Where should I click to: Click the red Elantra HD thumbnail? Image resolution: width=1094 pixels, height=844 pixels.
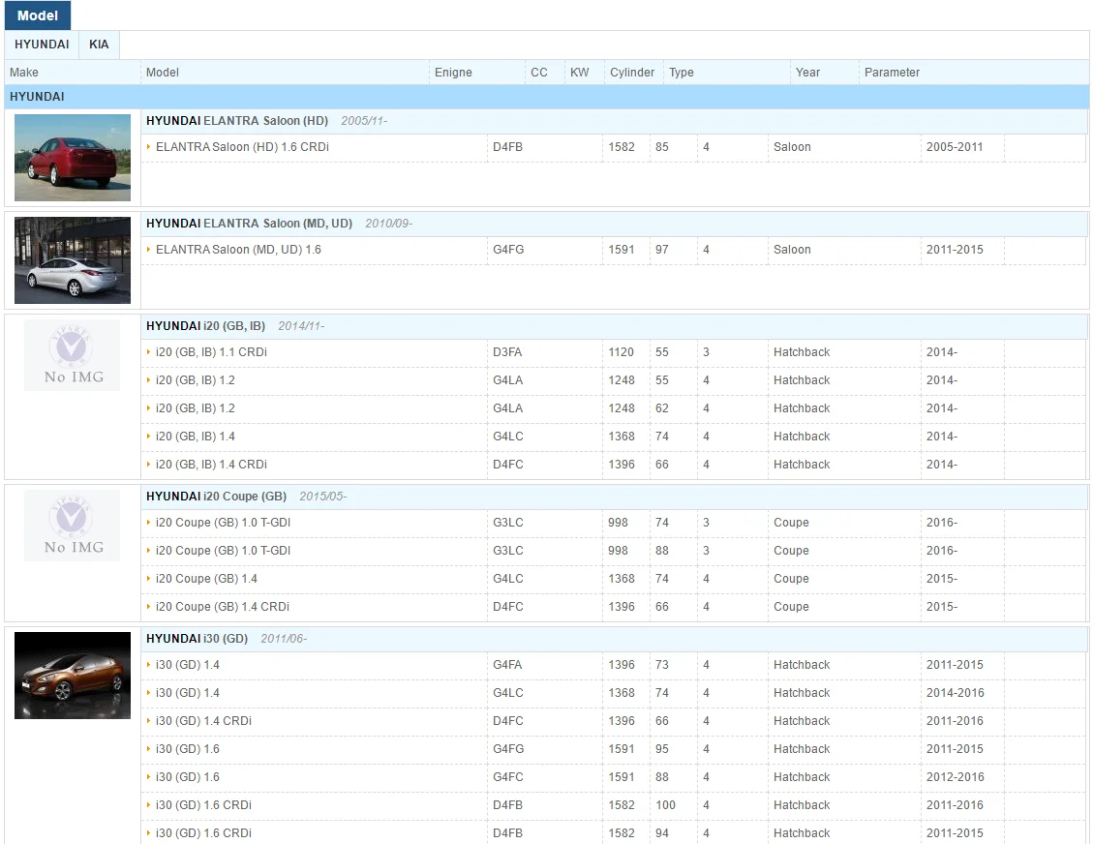(73, 158)
